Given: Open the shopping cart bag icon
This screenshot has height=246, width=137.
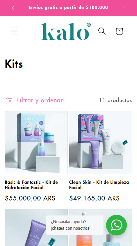Looking at the screenshot, I should tap(119, 31).
